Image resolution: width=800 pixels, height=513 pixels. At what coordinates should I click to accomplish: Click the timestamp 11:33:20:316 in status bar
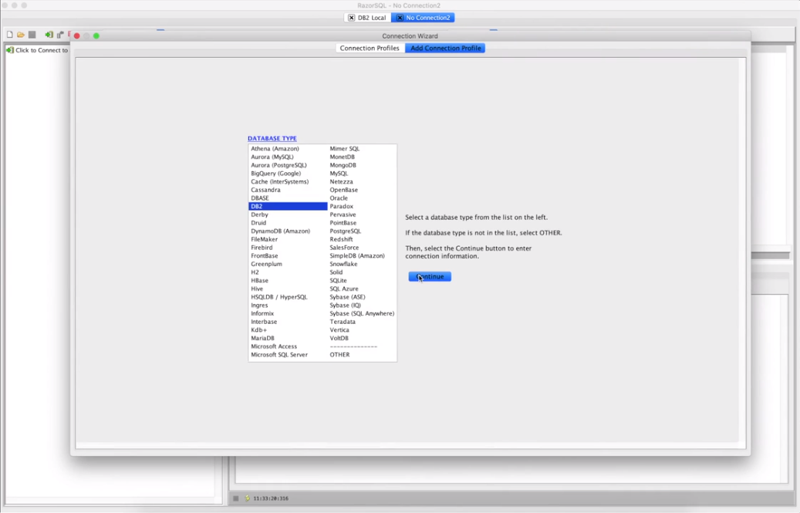tap(271, 498)
